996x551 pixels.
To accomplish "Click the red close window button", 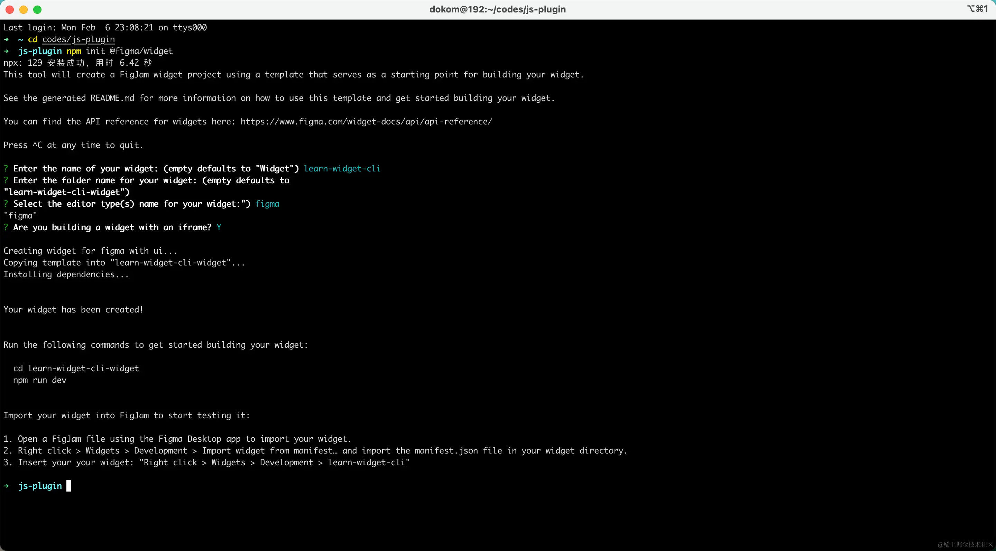I will [10, 10].
